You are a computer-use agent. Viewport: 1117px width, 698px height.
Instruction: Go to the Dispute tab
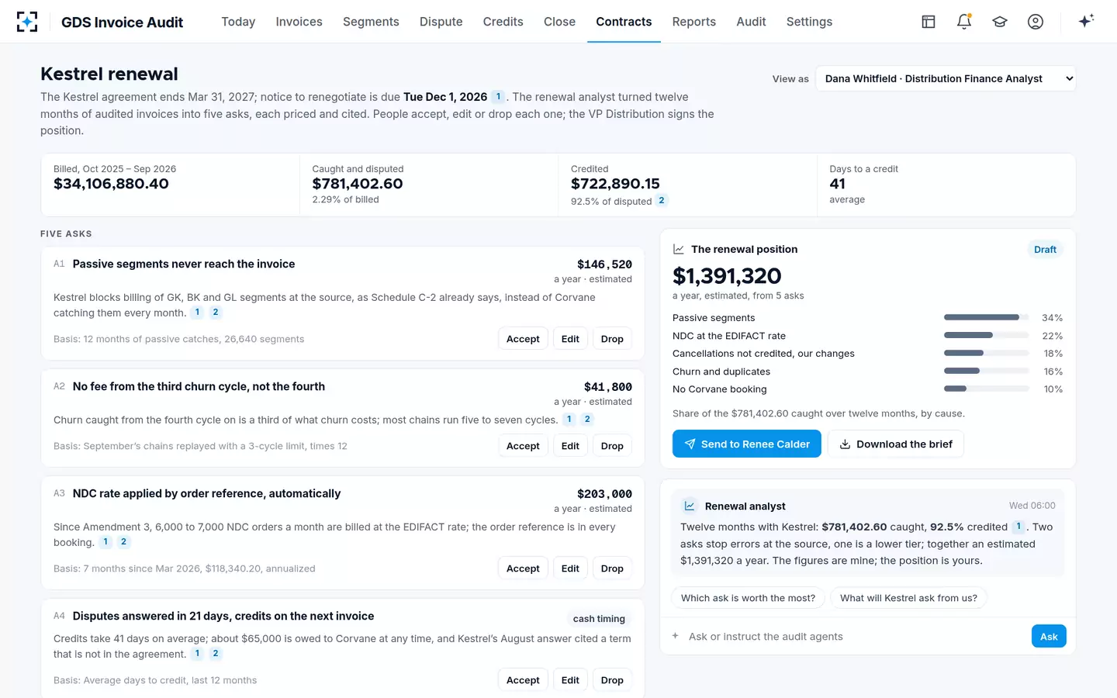(x=441, y=22)
